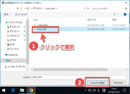Click the IME A input indicator

[x=99, y=91]
